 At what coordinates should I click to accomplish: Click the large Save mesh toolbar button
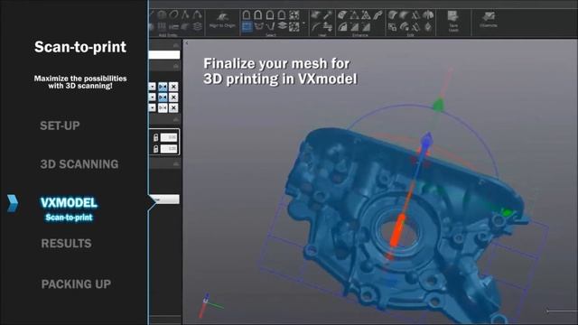pos(453,20)
